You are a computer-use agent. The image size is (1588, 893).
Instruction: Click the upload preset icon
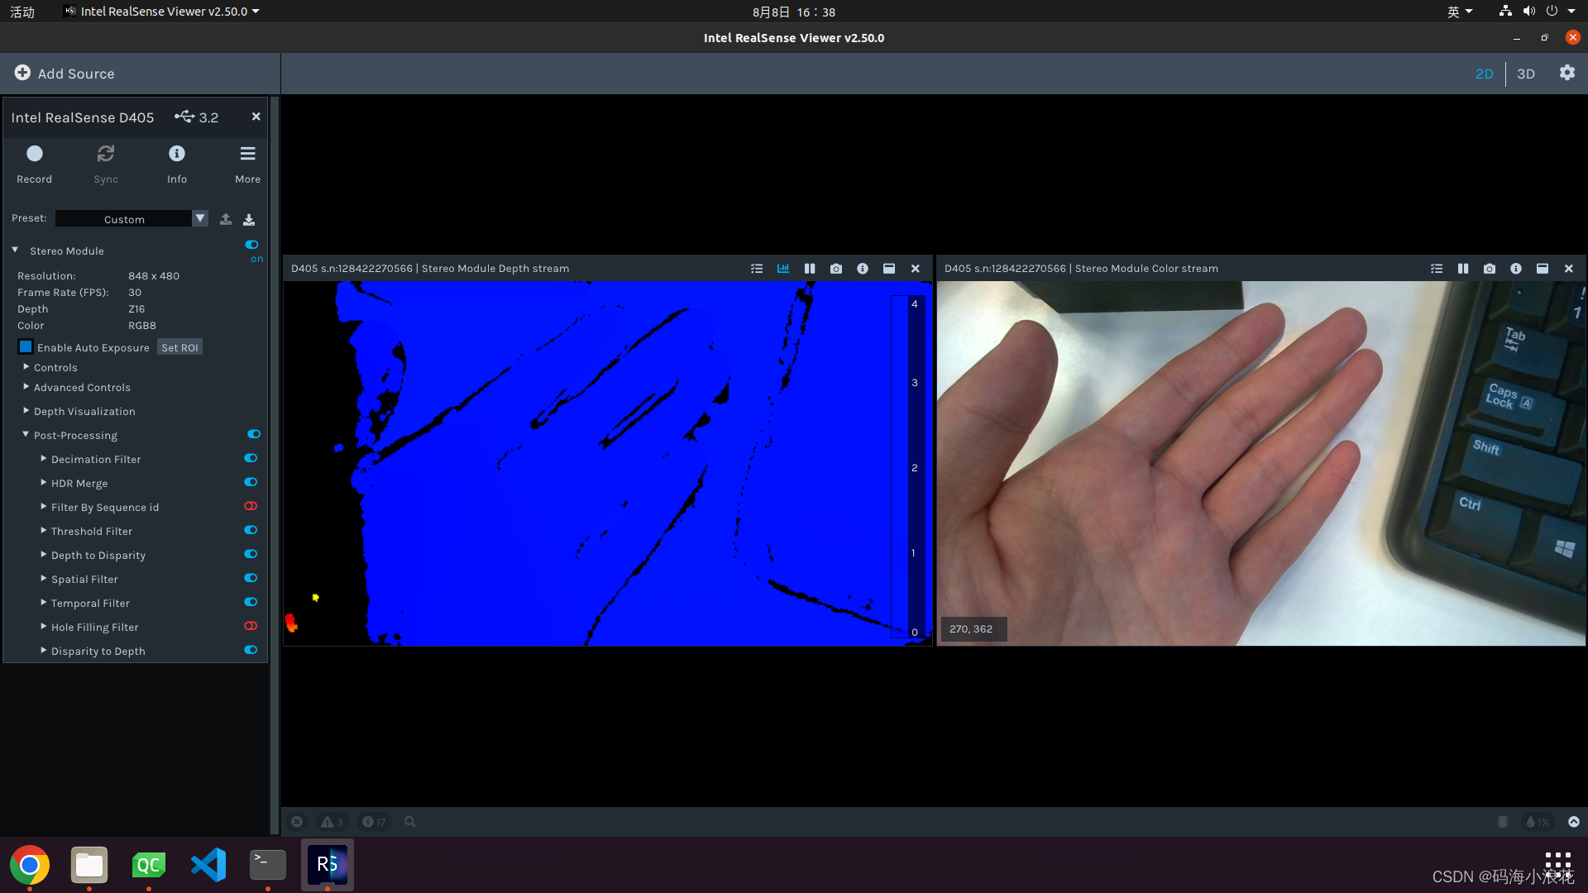(225, 219)
